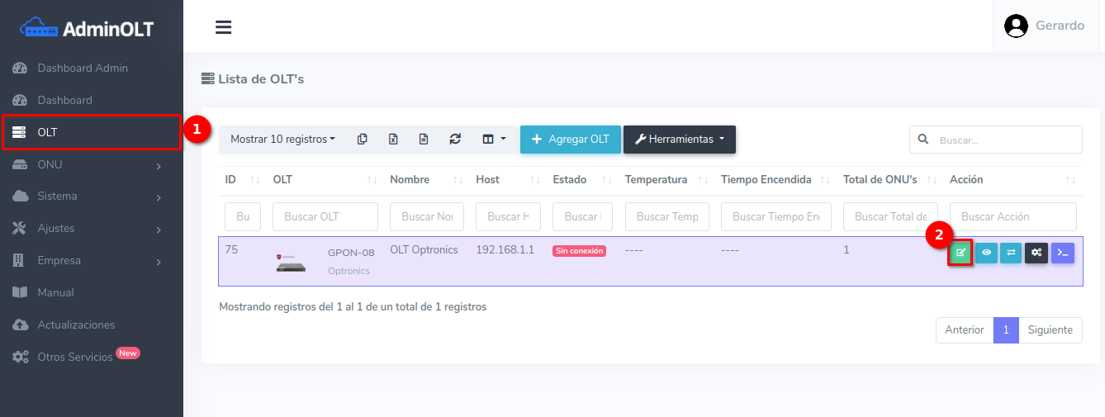Image resolution: width=1105 pixels, height=417 pixels.
Task: Open the Mostrar 10 registros dropdown
Action: coord(282,140)
